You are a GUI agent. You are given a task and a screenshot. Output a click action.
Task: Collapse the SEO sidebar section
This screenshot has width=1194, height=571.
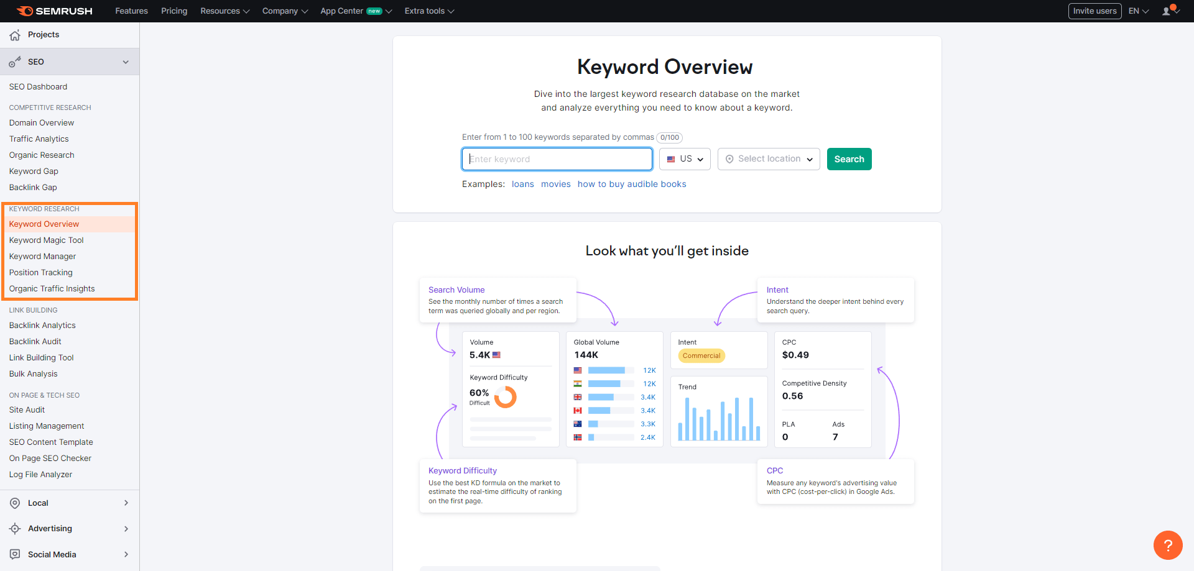[x=126, y=62]
